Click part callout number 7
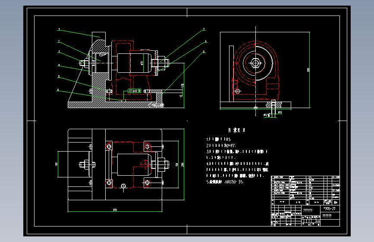The width and height of the screenshot is (374, 242). pyautogui.click(x=204, y=29)
